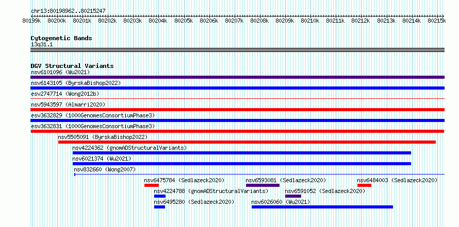Select the red nsv5505091 variant bar
The image size is (459, 227).
click(247, 142)
